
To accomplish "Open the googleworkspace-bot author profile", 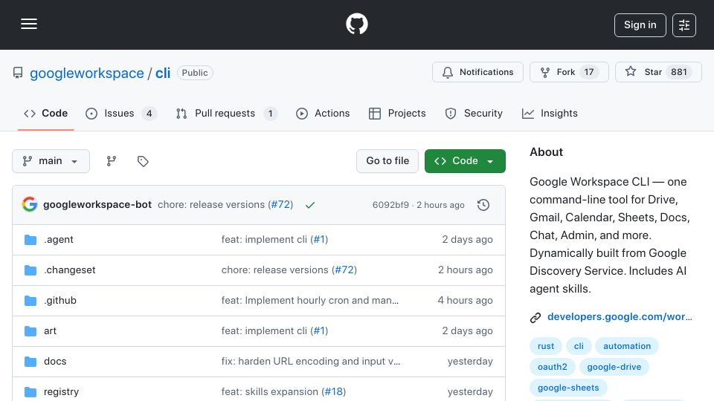I will click(97, 205).
